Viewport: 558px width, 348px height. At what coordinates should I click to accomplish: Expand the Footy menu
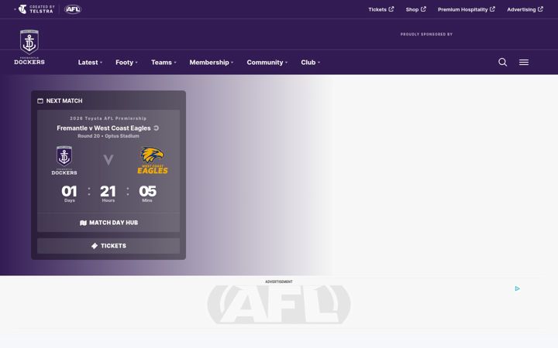tap(126, 62)
